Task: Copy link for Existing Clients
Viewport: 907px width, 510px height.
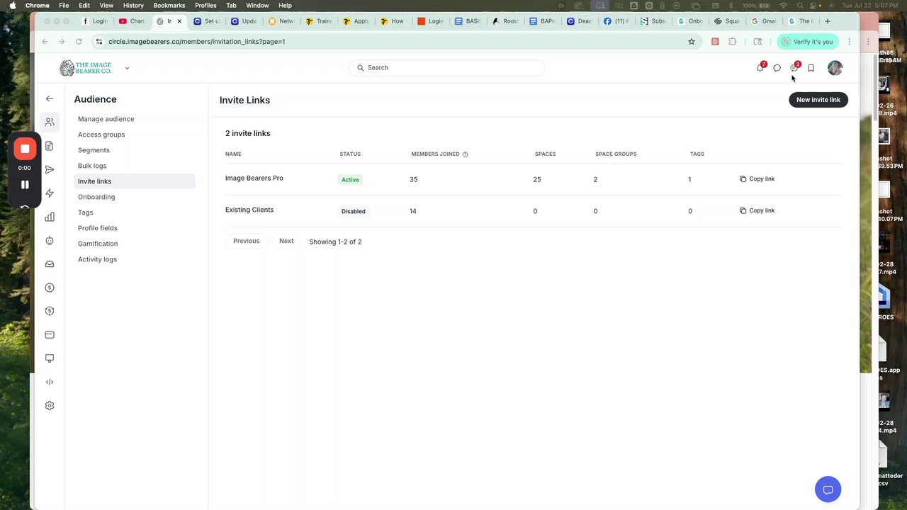Action: click(757, 210)
